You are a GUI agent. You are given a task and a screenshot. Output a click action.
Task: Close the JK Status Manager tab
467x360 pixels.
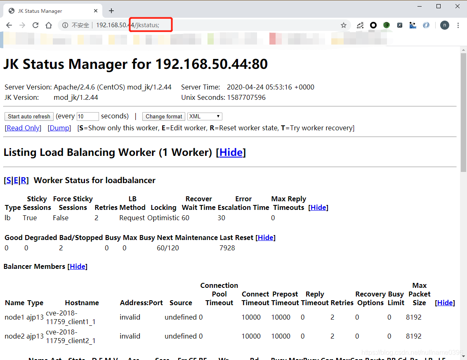(x=96, y=11)
